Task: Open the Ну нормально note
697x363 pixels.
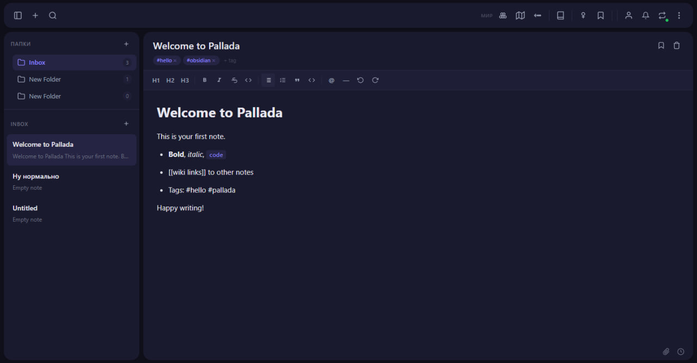Action: pos(71,181)
